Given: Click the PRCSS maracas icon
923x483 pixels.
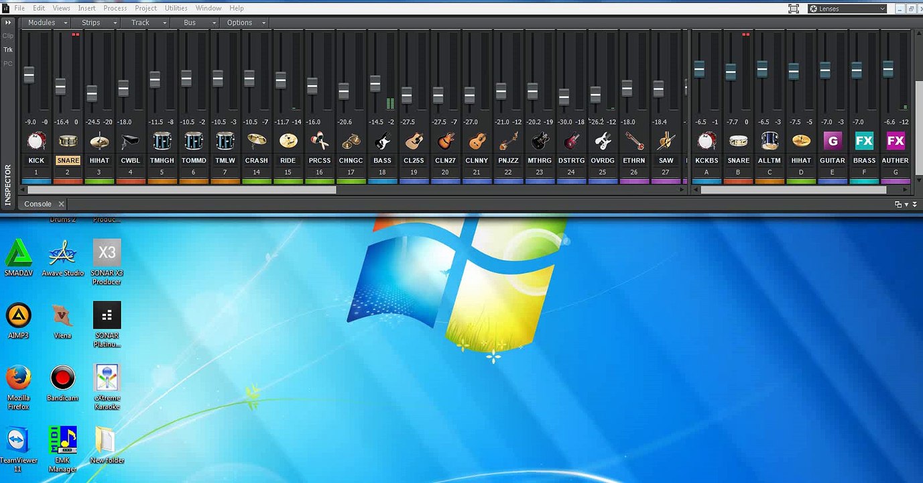Looking at the screenshot, I should [x=320, y=141].
